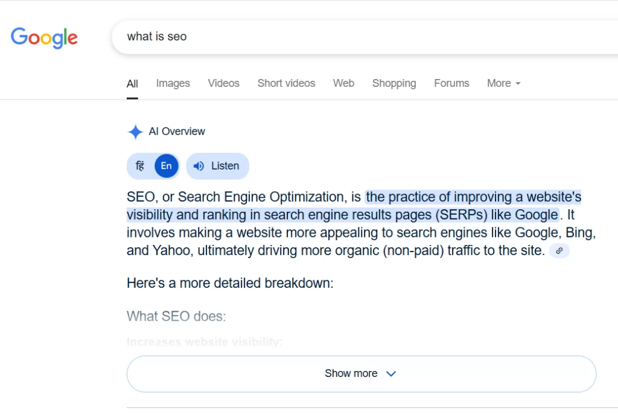Open the Shopping tab
Viewport: 618px width, 415px height.
tap(394, 83)
